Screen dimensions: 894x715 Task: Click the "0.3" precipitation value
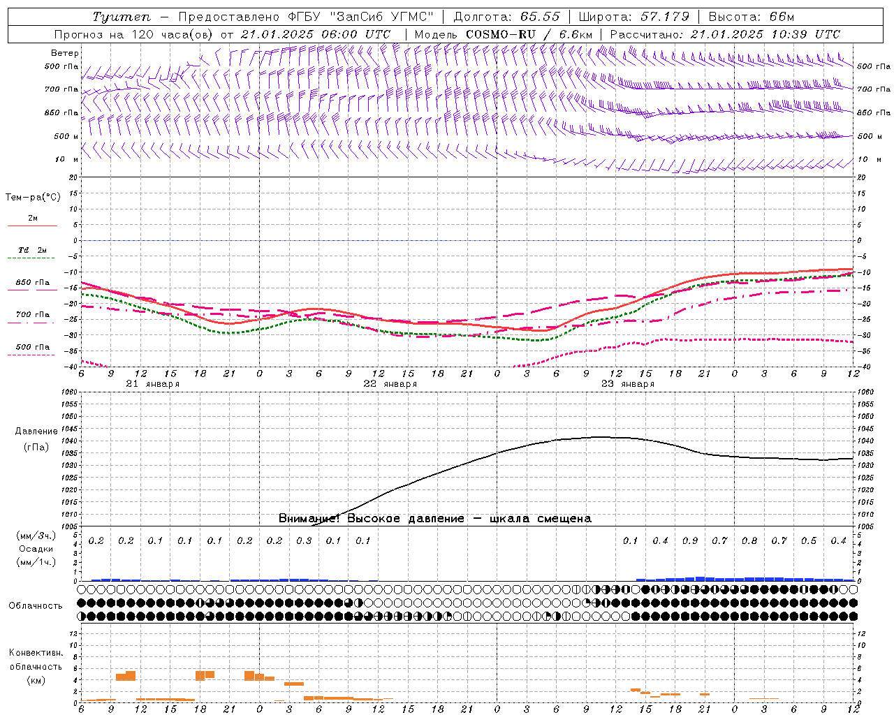tap(304, 540)
